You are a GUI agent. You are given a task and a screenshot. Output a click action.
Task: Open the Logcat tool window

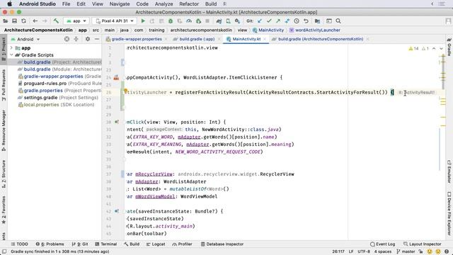point(156,244)
